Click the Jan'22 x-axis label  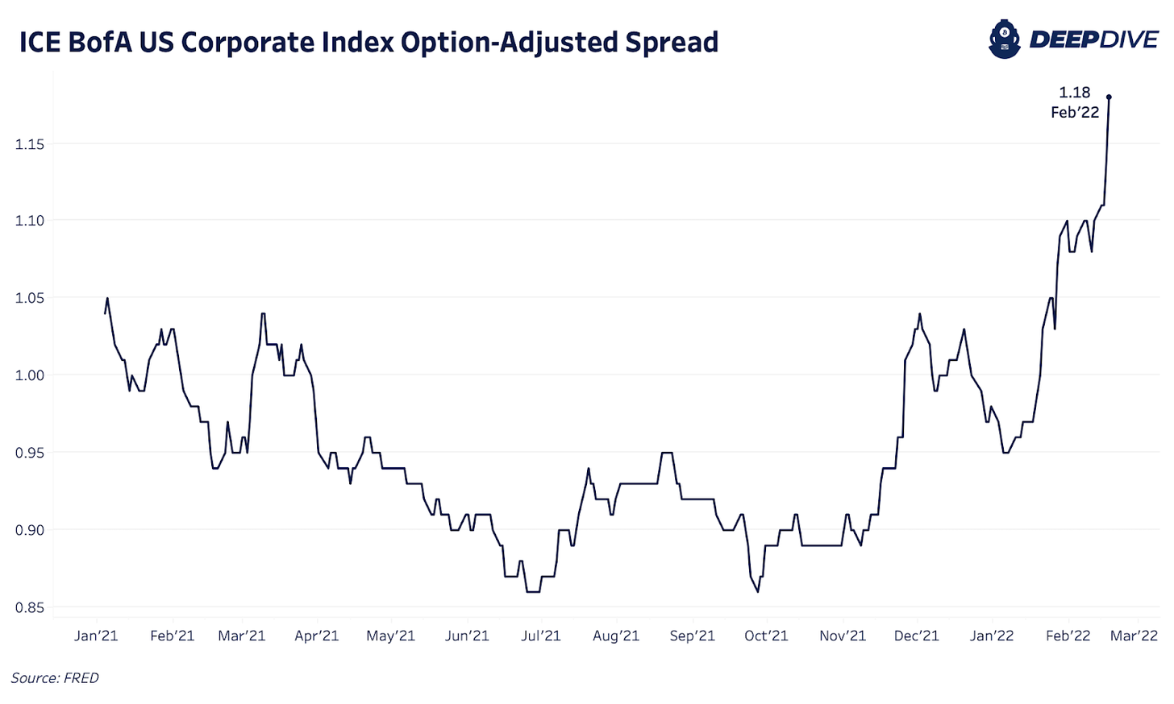pos(992,636)
